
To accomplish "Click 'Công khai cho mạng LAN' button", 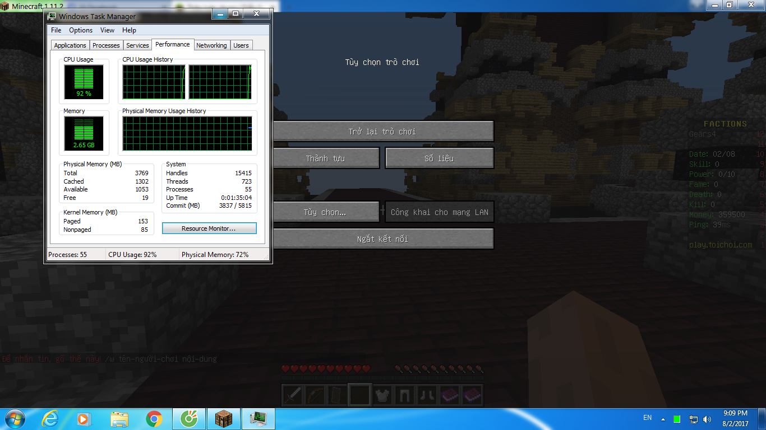I will [440, 212].
